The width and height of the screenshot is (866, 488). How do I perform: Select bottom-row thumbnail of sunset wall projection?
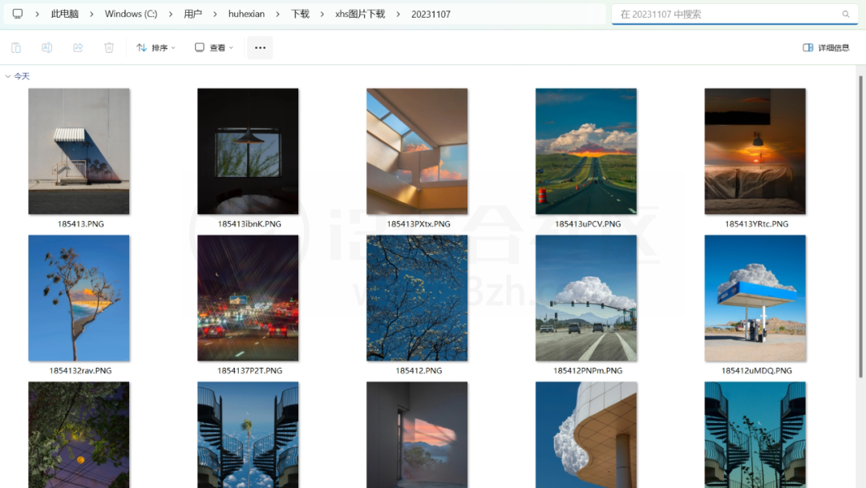coord(417,435)
